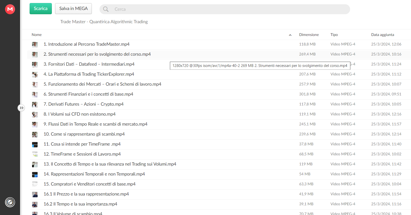Viewport: 411px width, 215px height.
Task: Select file '14. Rappresentazioni Temporali e non Temporali.mp4'
Action: [94, 174]
